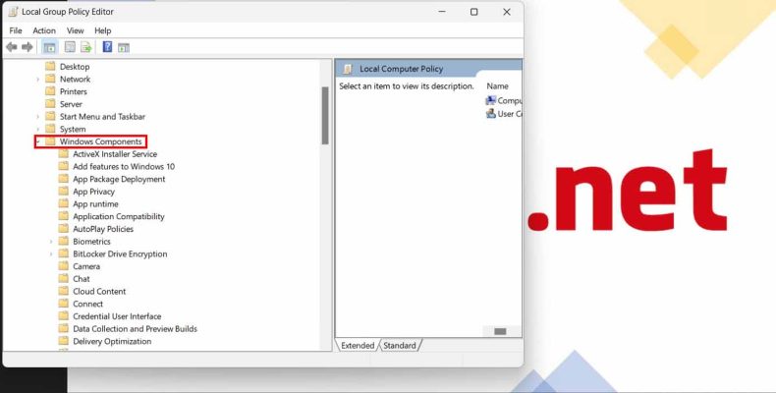The image size is (776, 393).
Task: Select App Package Deployment folder
Action: [x=119, y=179]
